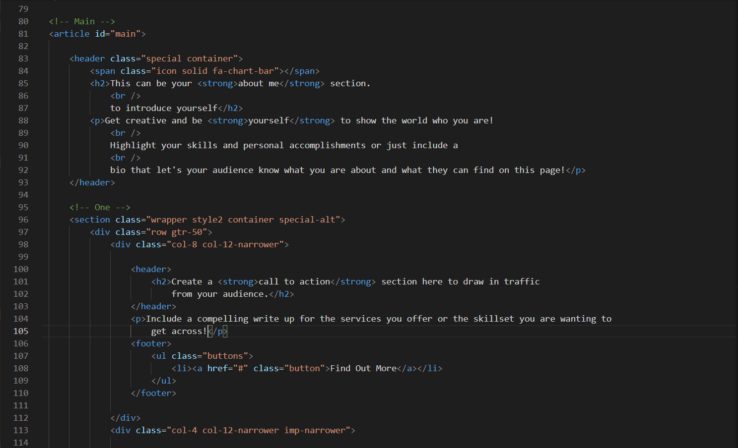Click line number 94 in the gutter
This screenshot has width=738, height=448.
pos(23,195)
